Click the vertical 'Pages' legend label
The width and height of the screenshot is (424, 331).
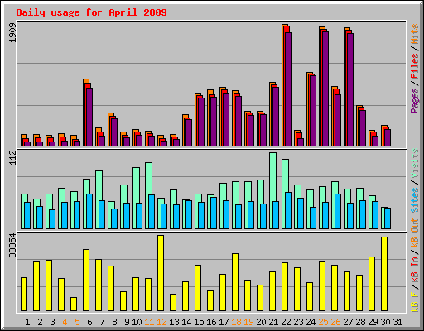pos(415,101)
